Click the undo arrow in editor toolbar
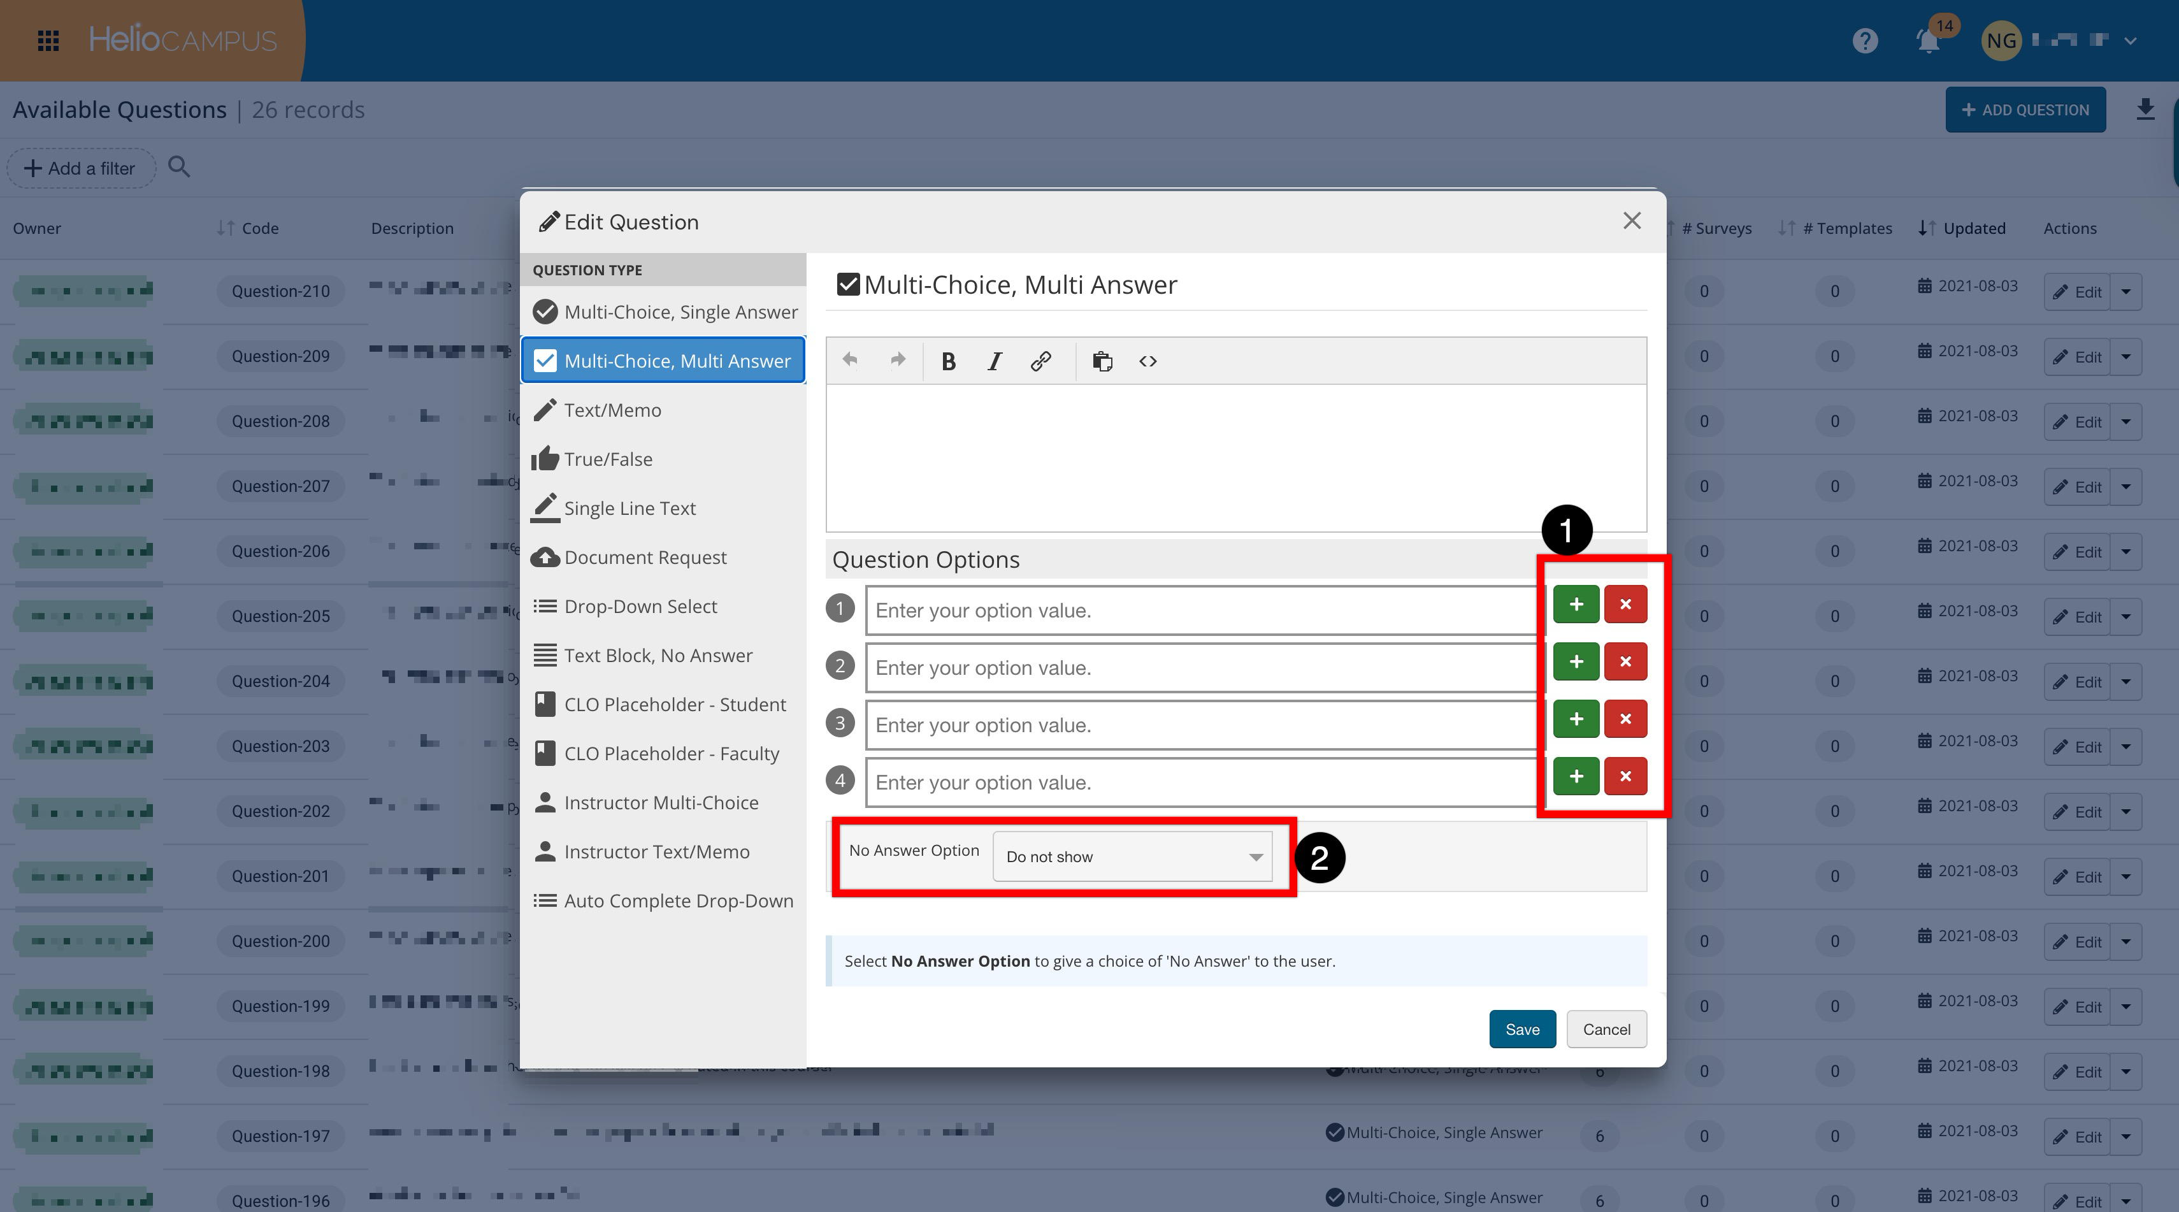2179x1212 pixels. [x=850, y=360]
